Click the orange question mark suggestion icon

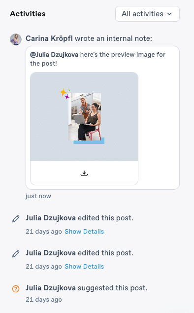pyautogui.click(x=16, y=289)
